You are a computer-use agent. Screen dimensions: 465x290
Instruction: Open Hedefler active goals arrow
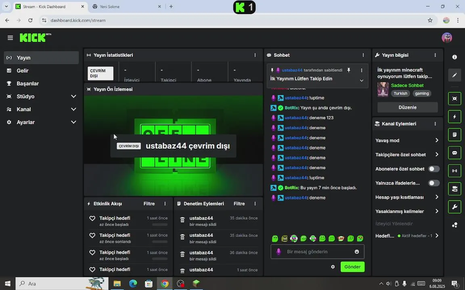pos(437,236)
